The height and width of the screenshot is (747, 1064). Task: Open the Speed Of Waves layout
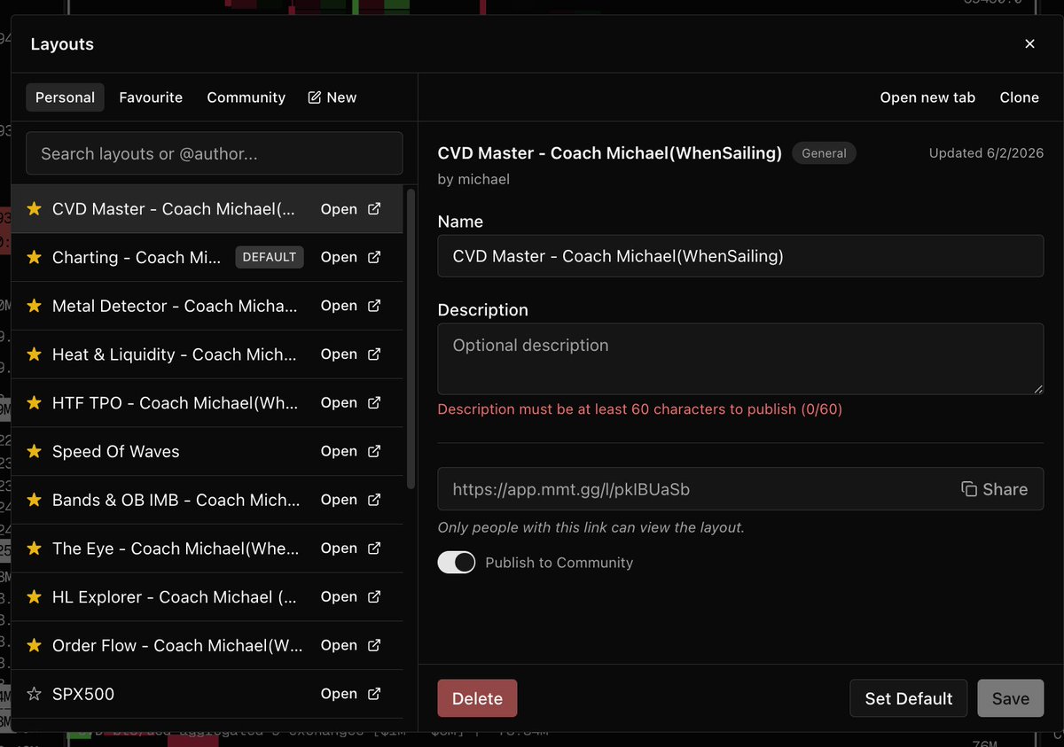[x=339, y=451]
